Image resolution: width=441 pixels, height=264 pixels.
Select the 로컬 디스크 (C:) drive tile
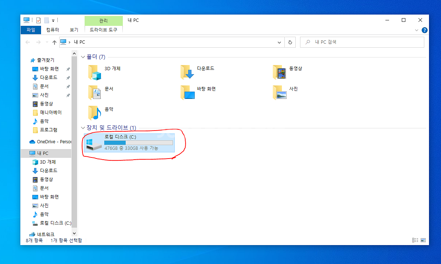(x=130, y=143)
